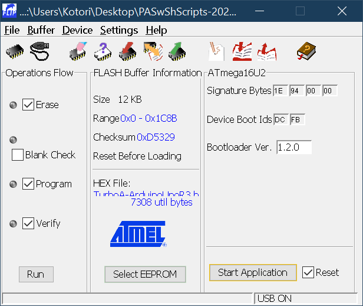This screenshot has height=306, width=363.
Task: Click the Verify Target Device toolbar icon
Action: tap(152, 51)
